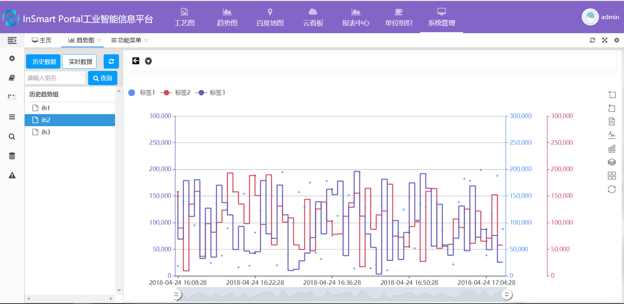Image resolution: width=624 pixels, height=304 pixels.
Task: Click the 2018-04-24 16:08:28 axis label
Action: coord(178,282)
